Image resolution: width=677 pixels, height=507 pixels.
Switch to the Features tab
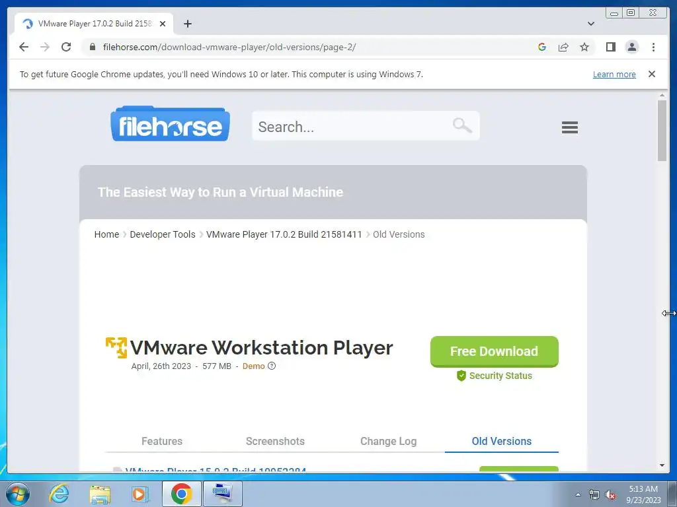pyautogui.click(x=162, y=442)
